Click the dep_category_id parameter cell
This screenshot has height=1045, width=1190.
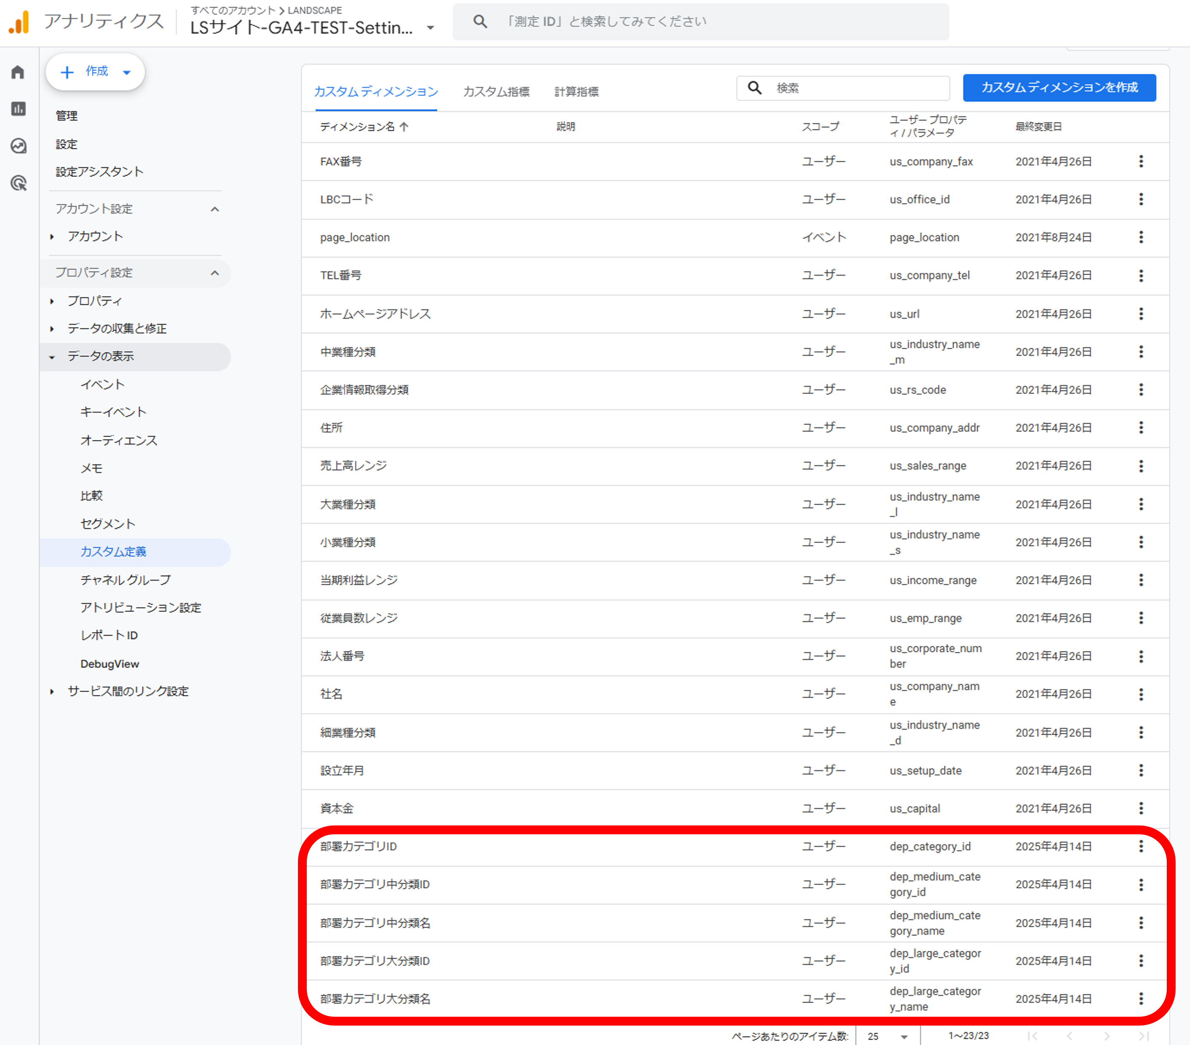click(x=930, y=846)
